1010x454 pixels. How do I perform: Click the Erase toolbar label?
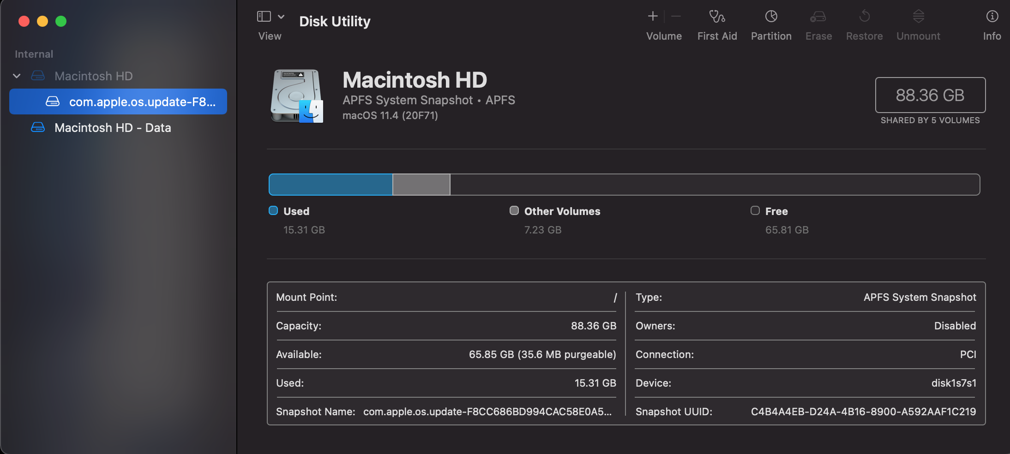click(x=818, y=36)
